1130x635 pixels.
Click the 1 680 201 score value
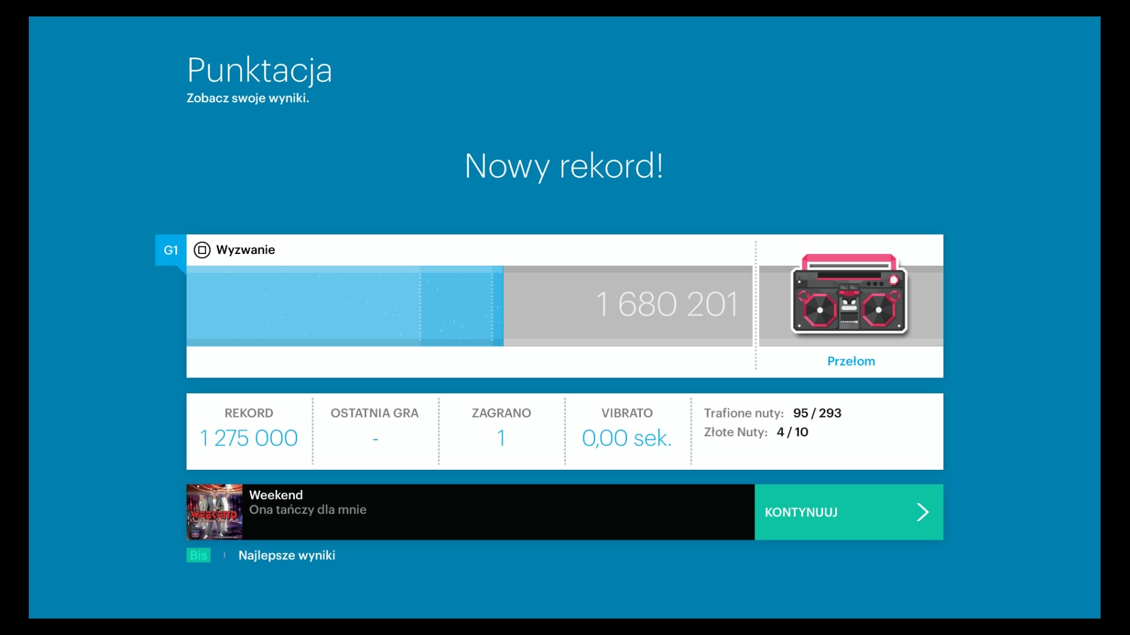coord(666,305)
